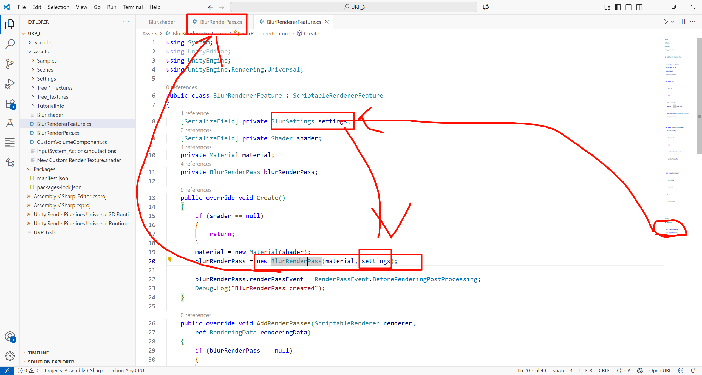
Task: Click Open URL in status bar
Action: click(660, 371)
